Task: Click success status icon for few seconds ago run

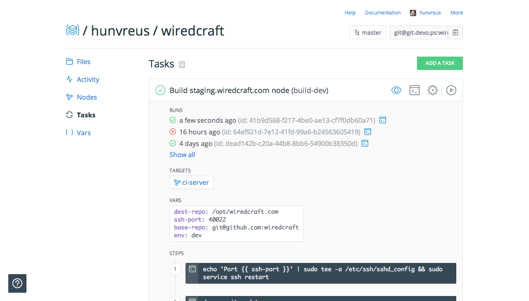Action: 173,120
